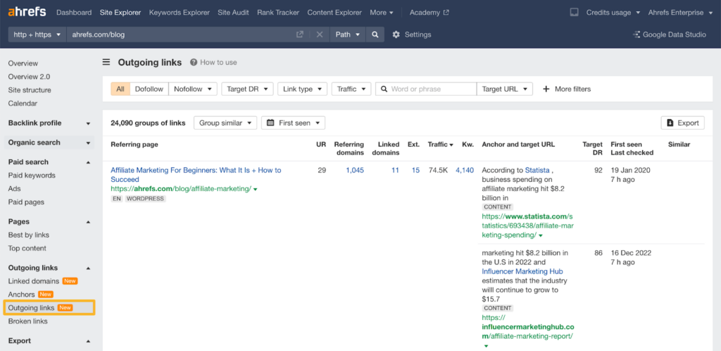Select the All links filter

pos(120,89)
